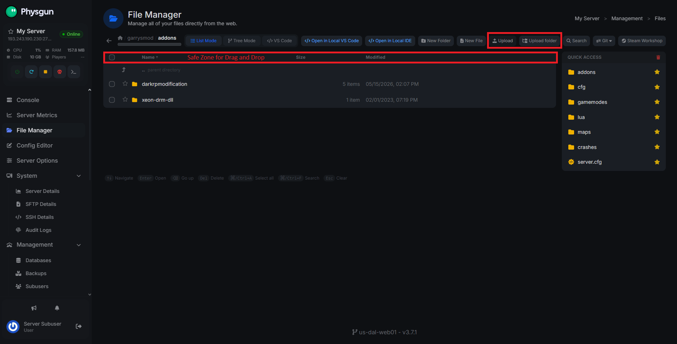The height and width of the screenshot is (344, 677).
Task: Log out using the sign-out icon
Action: click(79, 326)
